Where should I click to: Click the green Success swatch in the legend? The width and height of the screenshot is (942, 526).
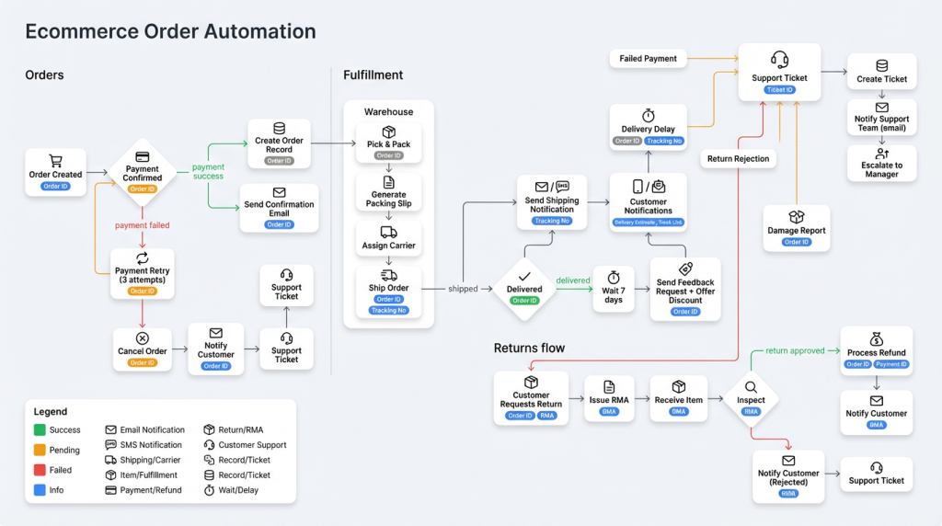(40, 429)
